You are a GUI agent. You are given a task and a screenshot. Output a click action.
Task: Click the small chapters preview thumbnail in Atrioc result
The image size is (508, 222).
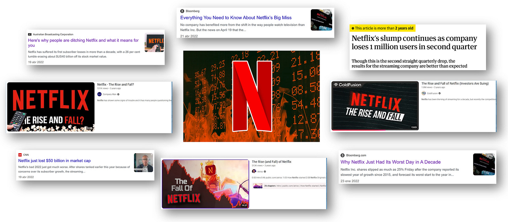tap(257, 186)
